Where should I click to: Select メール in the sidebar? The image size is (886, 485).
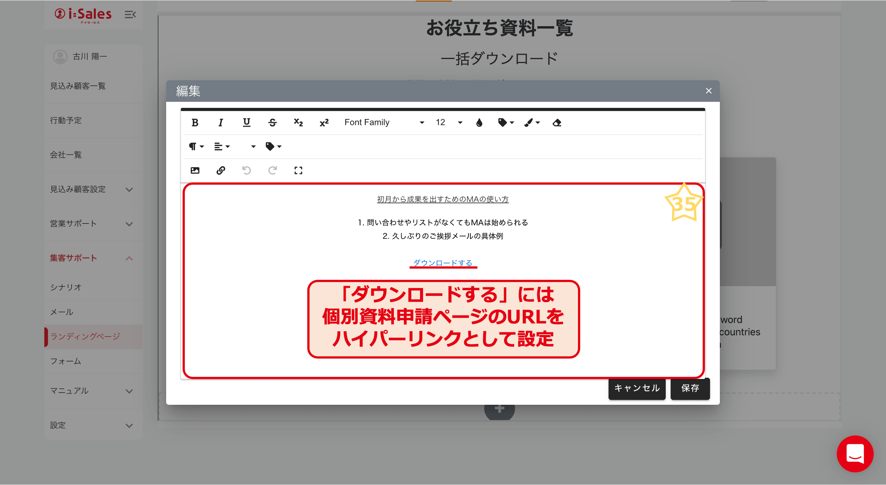point(62,312)
